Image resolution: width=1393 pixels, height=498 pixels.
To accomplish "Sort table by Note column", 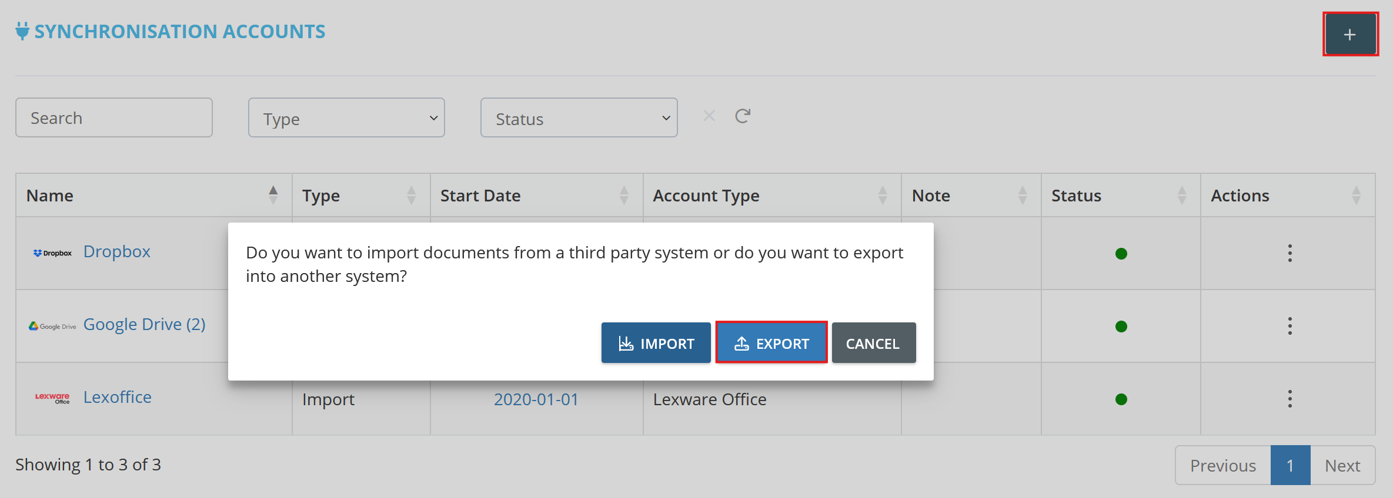I will (971, 196).
